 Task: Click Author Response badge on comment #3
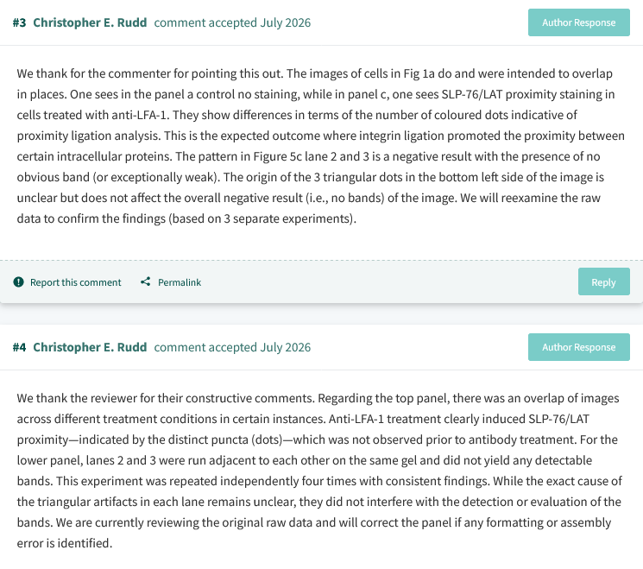point(578,22)
